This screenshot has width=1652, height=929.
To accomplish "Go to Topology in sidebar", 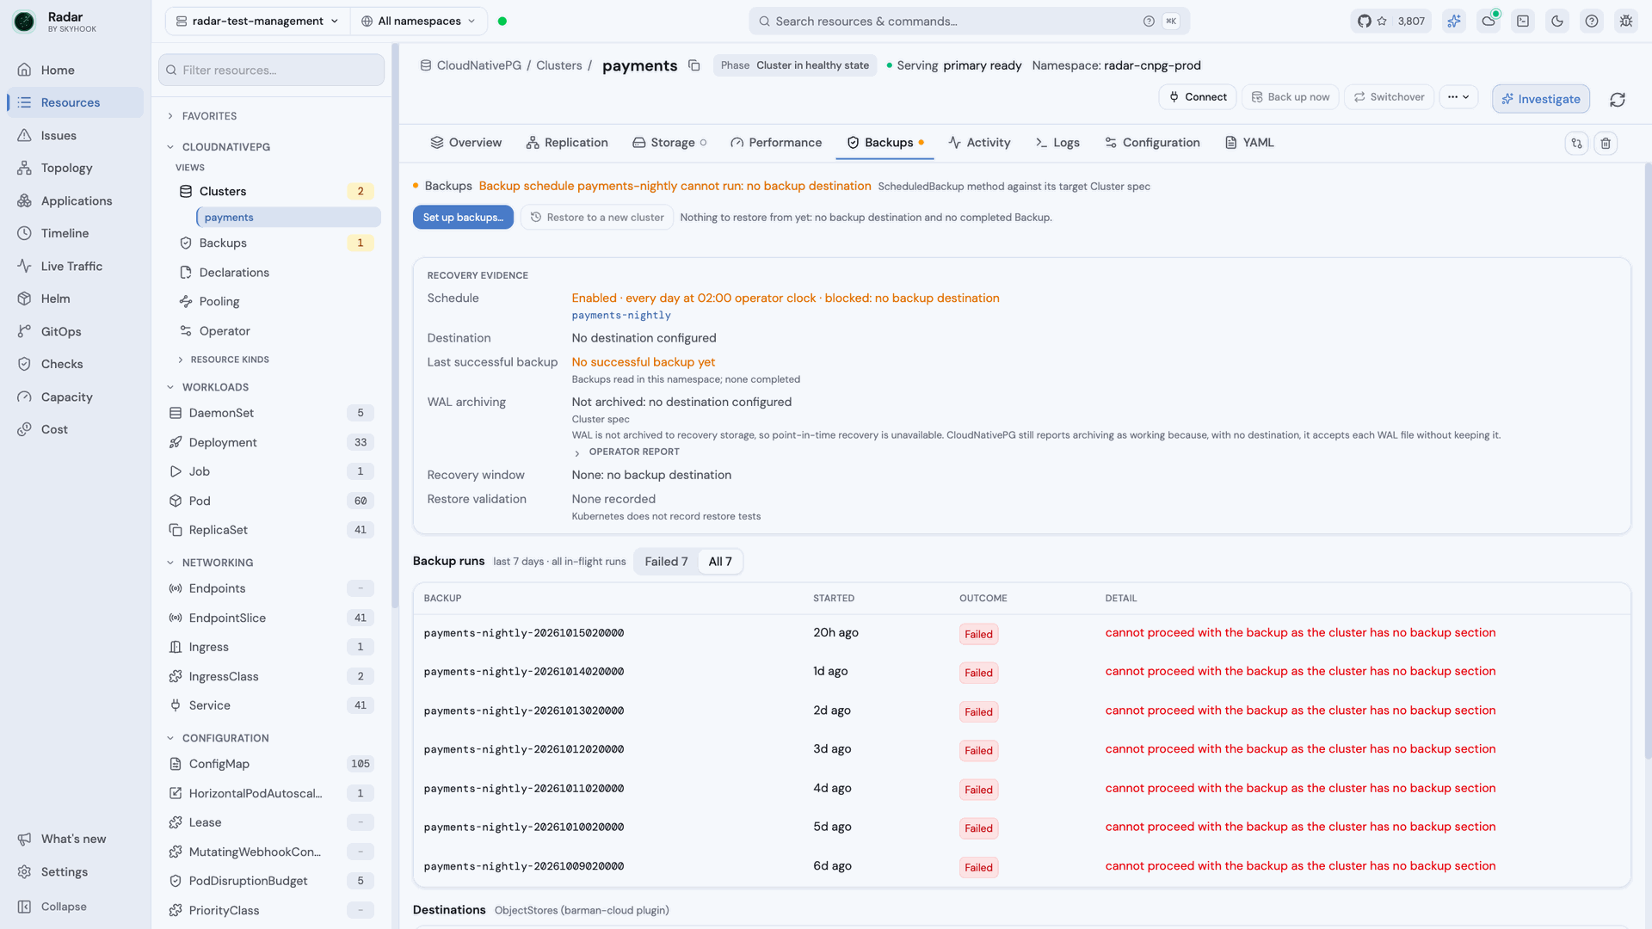I will (76, 169).
